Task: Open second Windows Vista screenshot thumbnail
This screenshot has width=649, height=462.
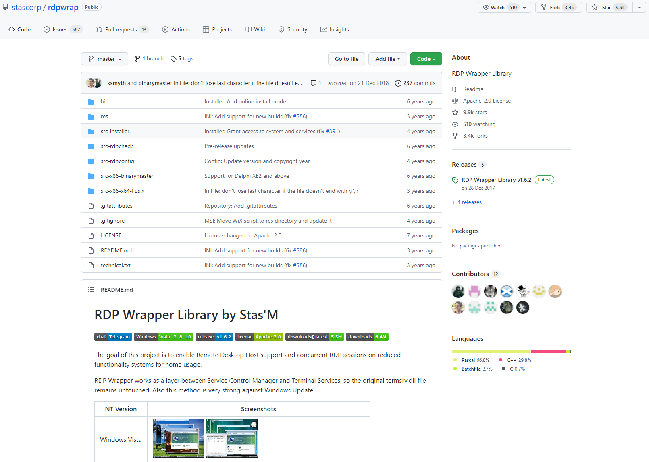Action: tap(232, 438)
